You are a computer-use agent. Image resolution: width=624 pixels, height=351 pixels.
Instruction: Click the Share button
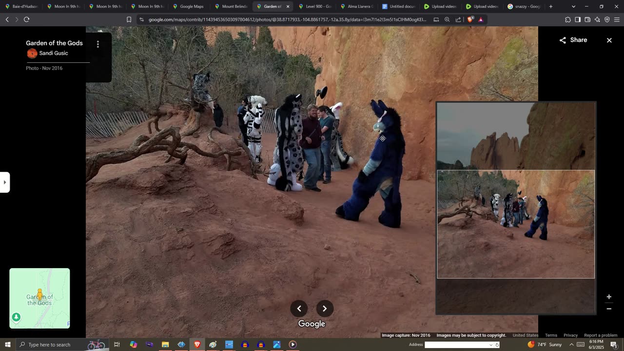tap(573, 40)
